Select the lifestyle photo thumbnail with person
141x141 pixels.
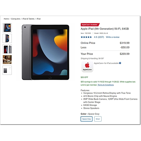pyautogui.click(x=7, y=60)
